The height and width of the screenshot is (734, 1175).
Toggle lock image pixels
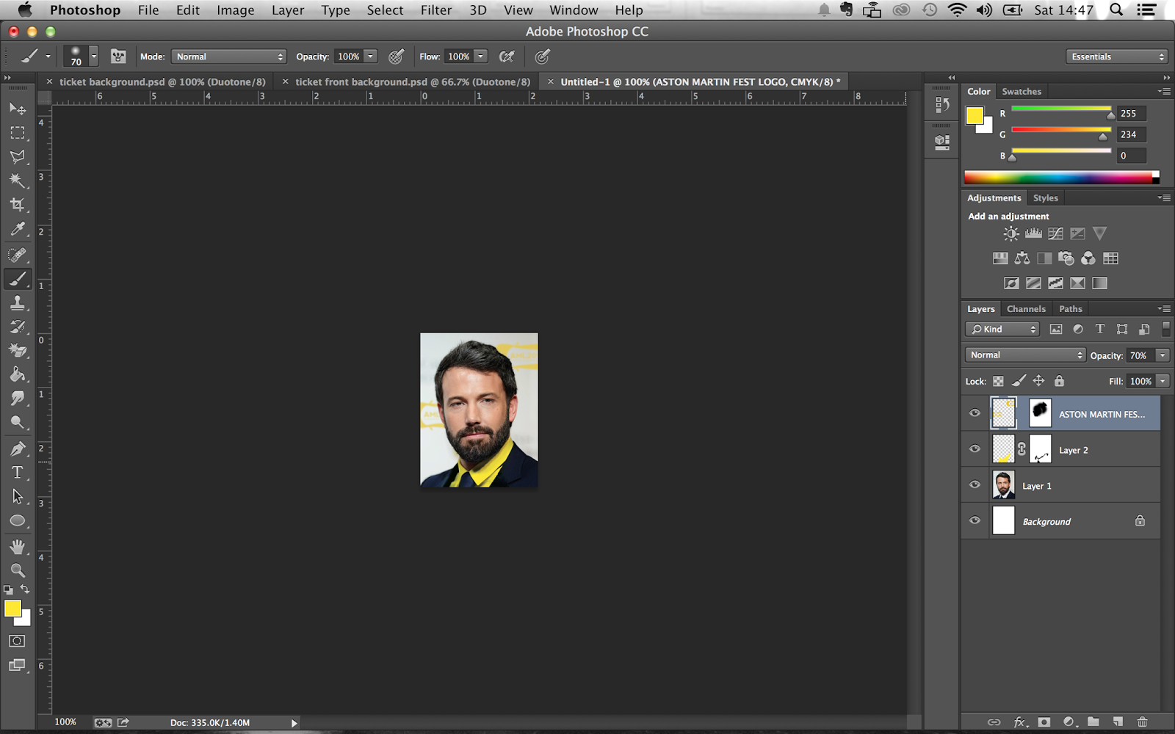pos(1019,381)
